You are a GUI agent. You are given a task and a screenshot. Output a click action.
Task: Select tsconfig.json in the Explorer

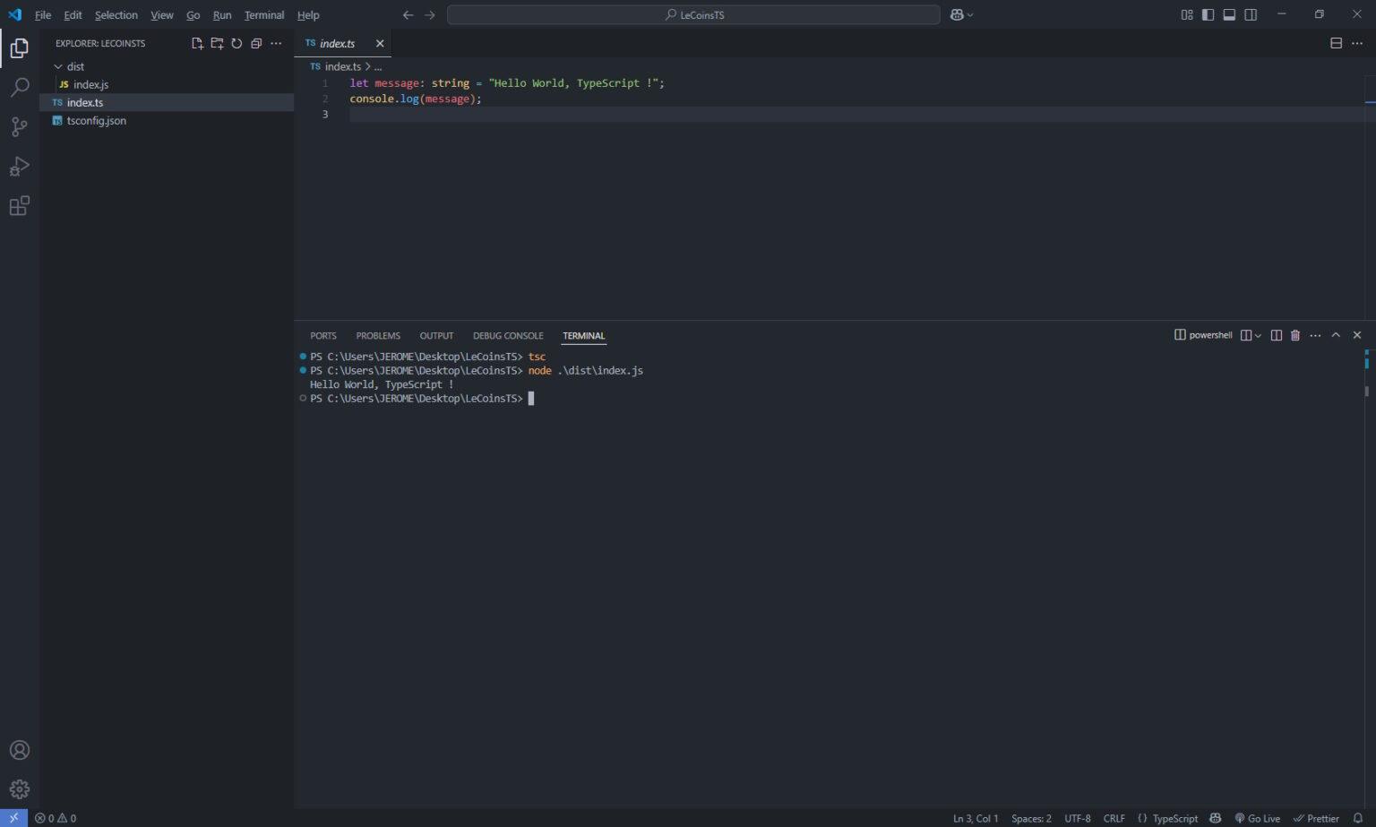click(x=96, y=120)
